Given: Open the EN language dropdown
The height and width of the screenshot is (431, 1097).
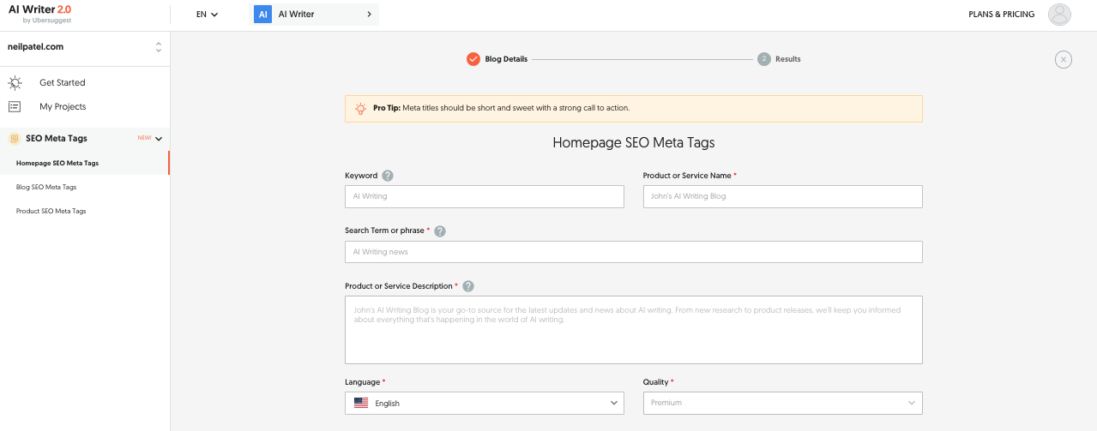Looking at the screenshot, I should [x=207, y=15].
